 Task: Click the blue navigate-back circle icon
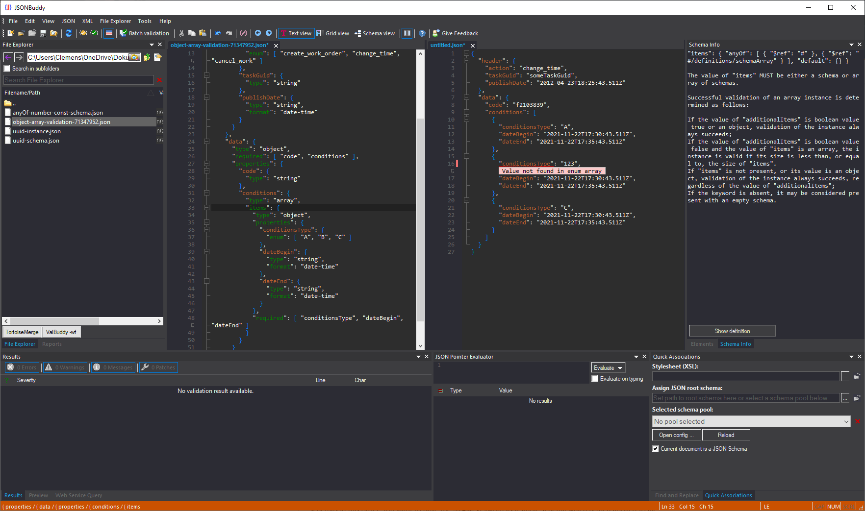258,33
